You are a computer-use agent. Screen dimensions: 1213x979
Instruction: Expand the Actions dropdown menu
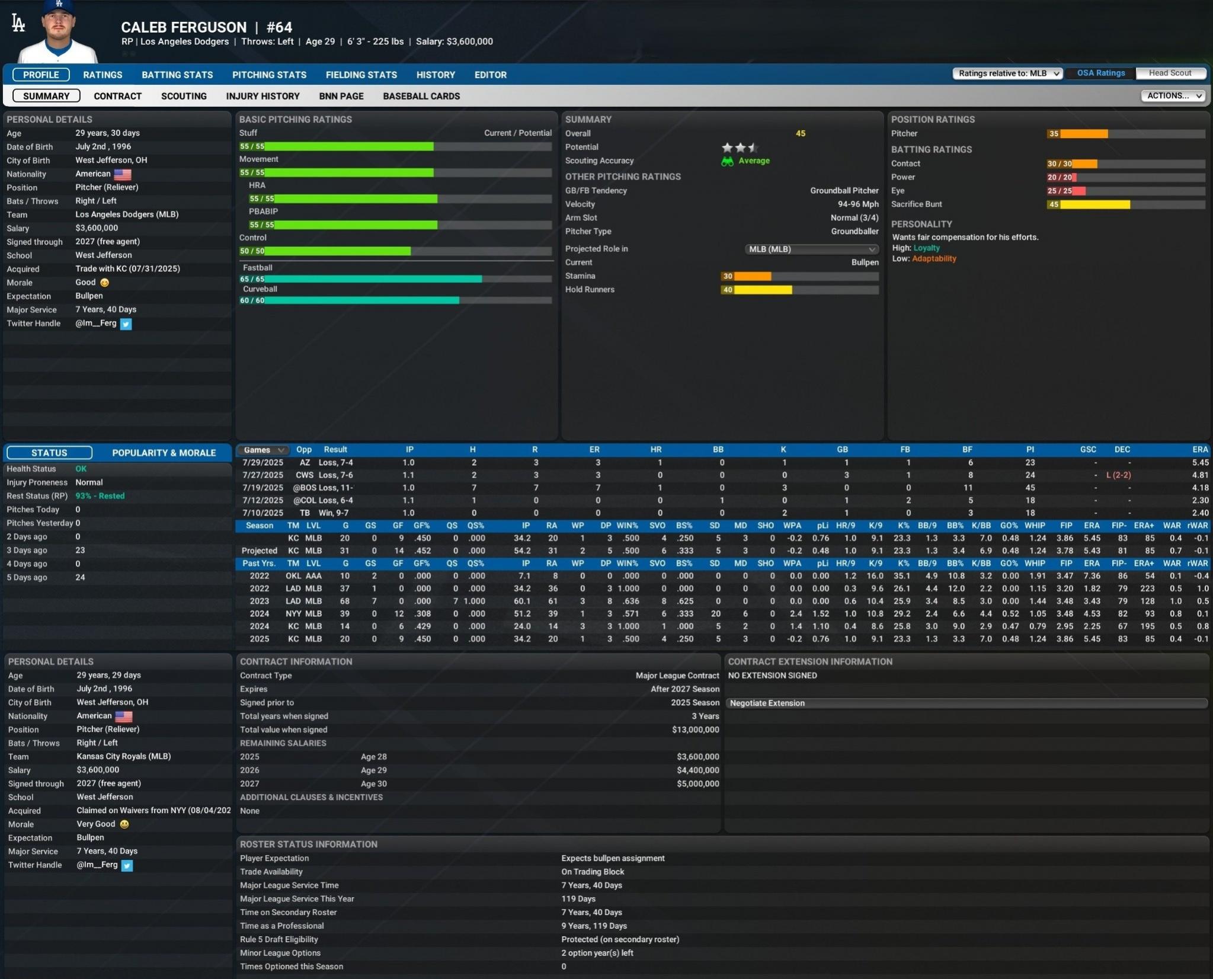point(1173,96)
